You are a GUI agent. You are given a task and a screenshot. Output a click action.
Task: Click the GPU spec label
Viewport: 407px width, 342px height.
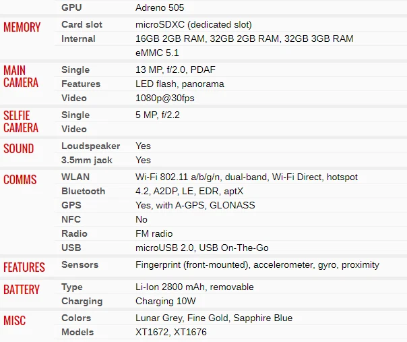[71, 8]
